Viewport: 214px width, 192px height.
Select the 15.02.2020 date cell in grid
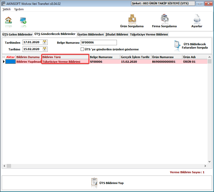tap(136, 62)
